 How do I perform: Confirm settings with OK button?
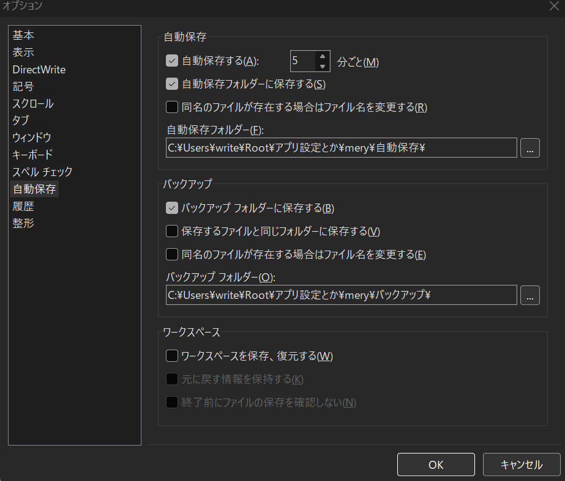click(x=436, y=464)
